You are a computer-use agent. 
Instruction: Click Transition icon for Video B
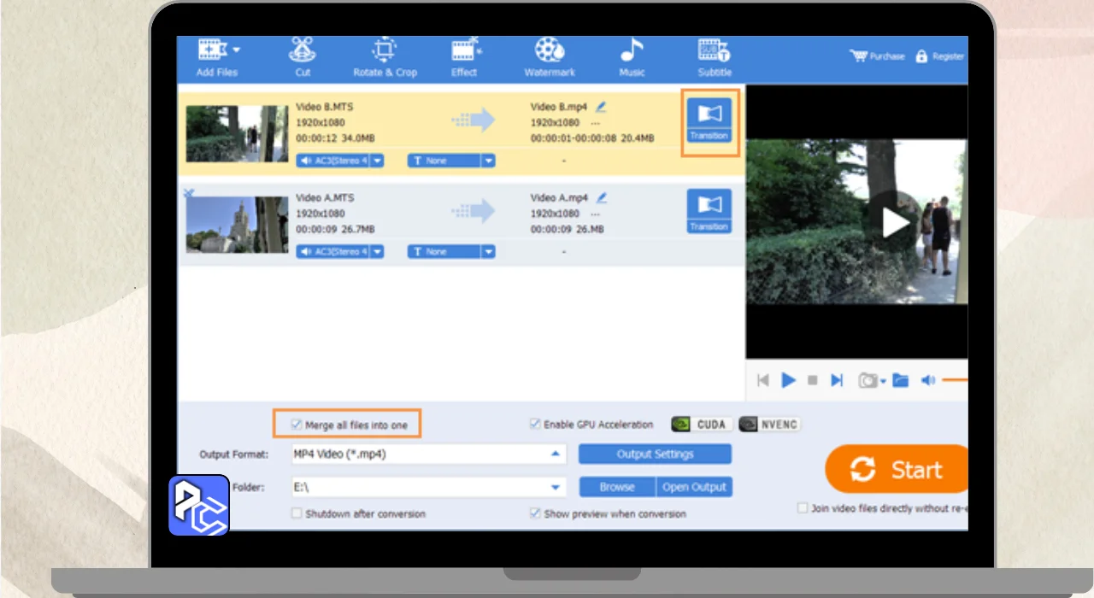coord(709,121)
